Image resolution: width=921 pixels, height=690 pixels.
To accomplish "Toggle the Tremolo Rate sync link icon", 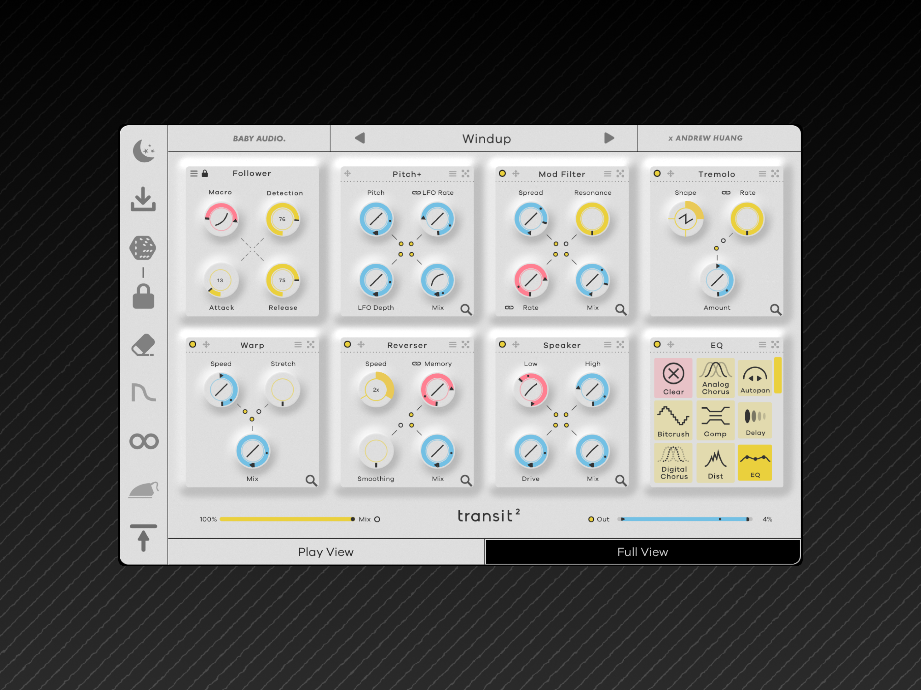I will (726, 193).
